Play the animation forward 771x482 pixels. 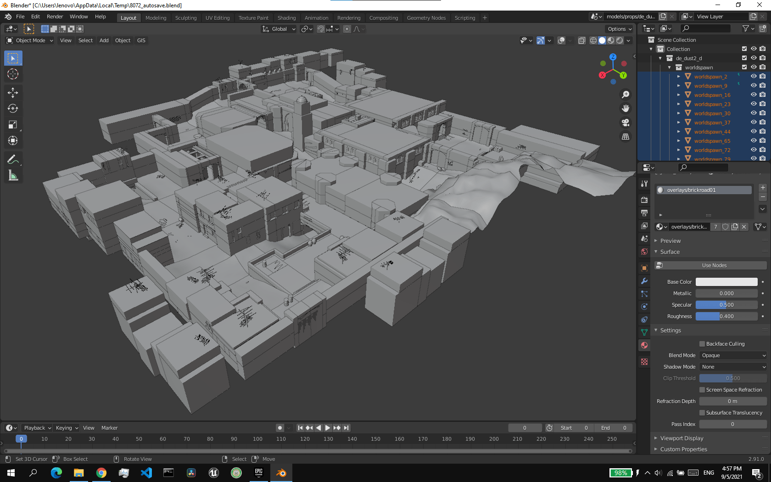coord(328,427)
